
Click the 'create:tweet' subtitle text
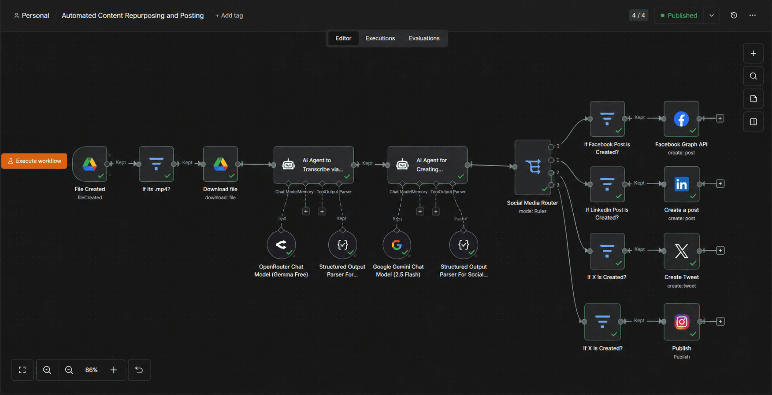(682, 286)
